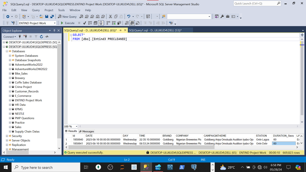Click the navigate backward arrow icon

coord(8,17)
